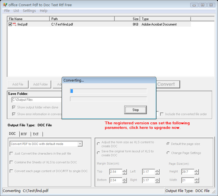Click the Size column header
The height and width of the screenshot is (196, 218).
(x=127, y=19)
